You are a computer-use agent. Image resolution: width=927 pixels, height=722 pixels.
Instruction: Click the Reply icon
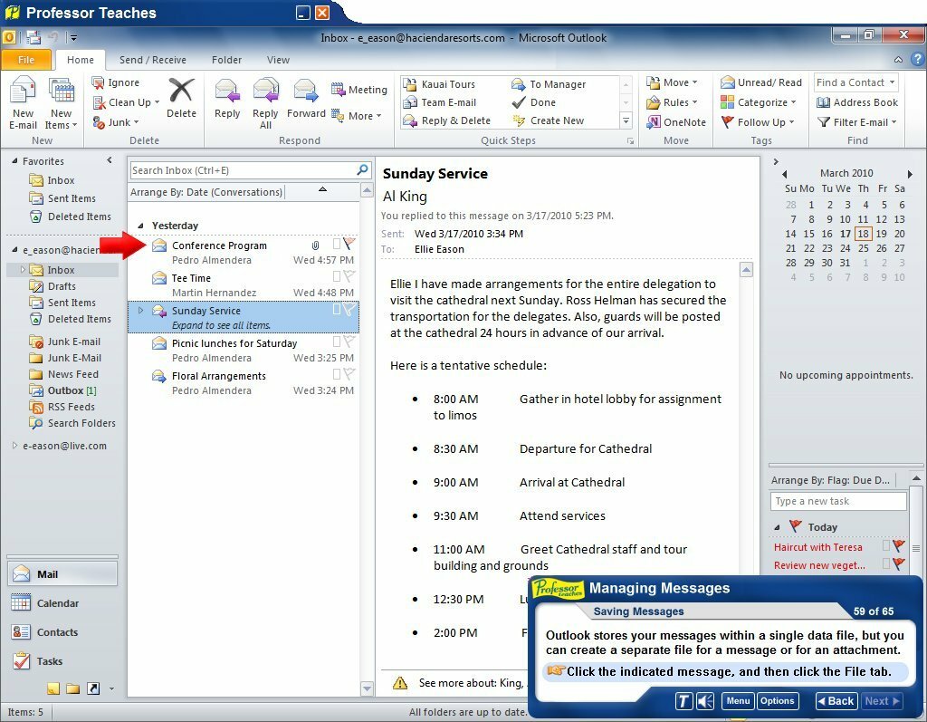point(227,91)
